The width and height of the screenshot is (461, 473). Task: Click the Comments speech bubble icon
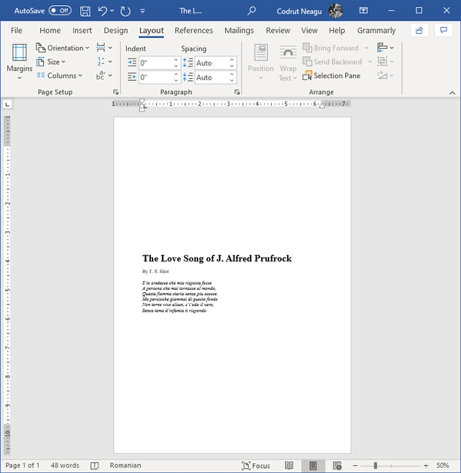(x=443, y=30)
